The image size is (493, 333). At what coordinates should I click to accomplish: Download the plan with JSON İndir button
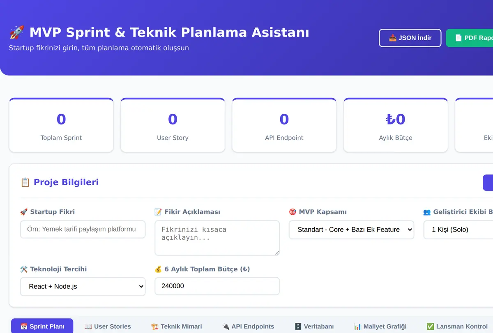410,38
